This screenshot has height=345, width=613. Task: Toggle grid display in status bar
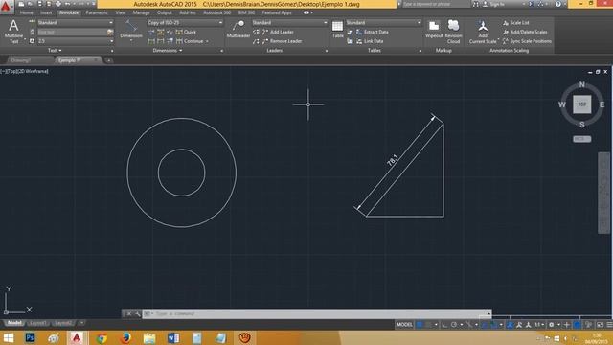point(420,325)
